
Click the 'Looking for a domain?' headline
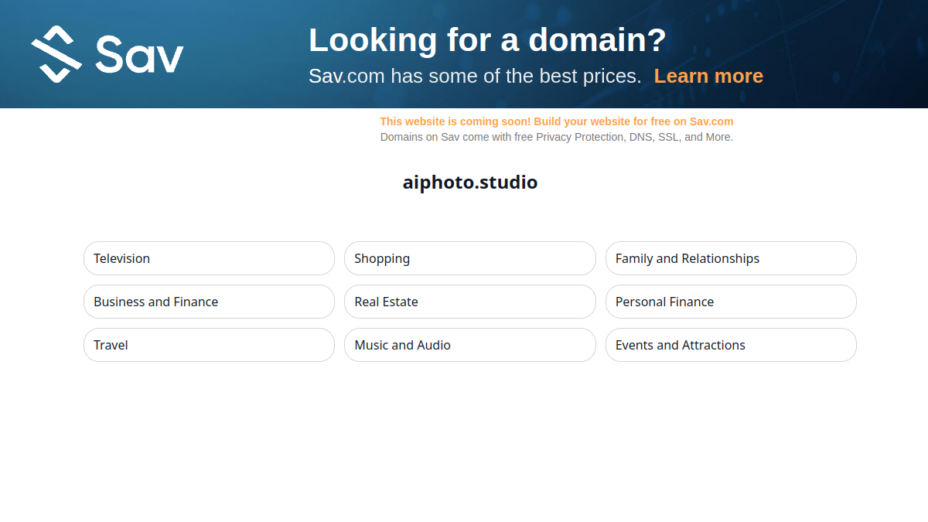(x=487, y=40)
